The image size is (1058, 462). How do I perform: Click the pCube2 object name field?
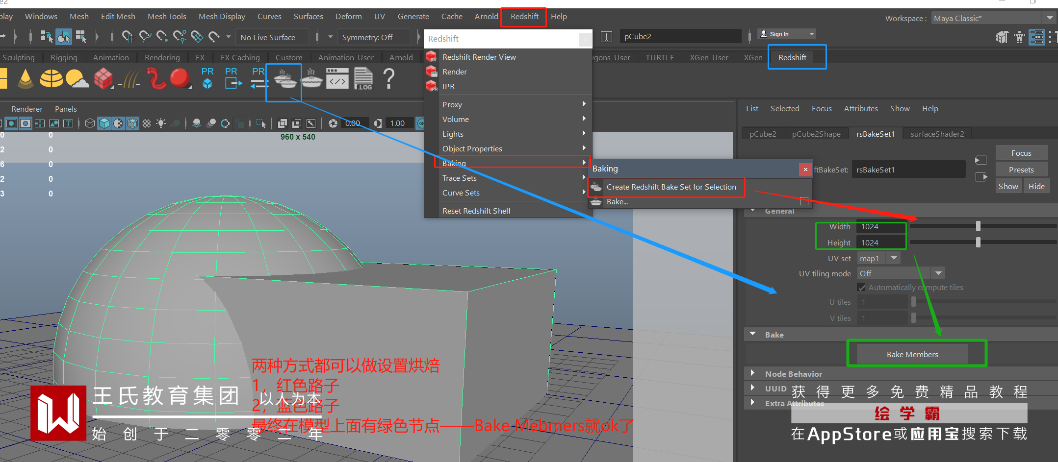[681, 36]
